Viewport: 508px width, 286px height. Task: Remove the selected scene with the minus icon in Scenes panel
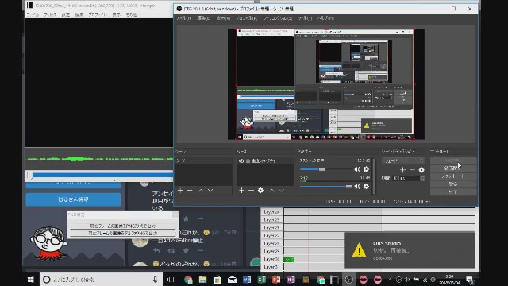pyautogui.click(x=190, y=191)
